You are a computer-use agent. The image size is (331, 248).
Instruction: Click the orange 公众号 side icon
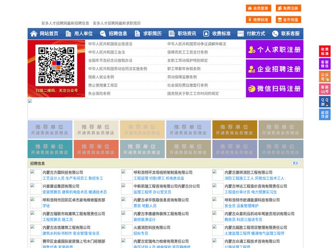point(325,77)
